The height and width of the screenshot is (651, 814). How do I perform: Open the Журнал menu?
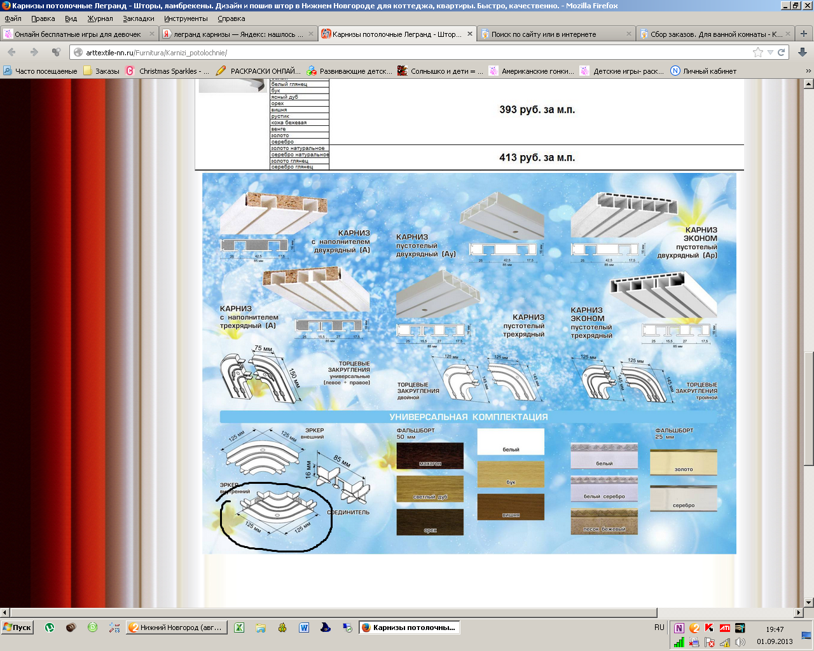[x=100, y=18]
